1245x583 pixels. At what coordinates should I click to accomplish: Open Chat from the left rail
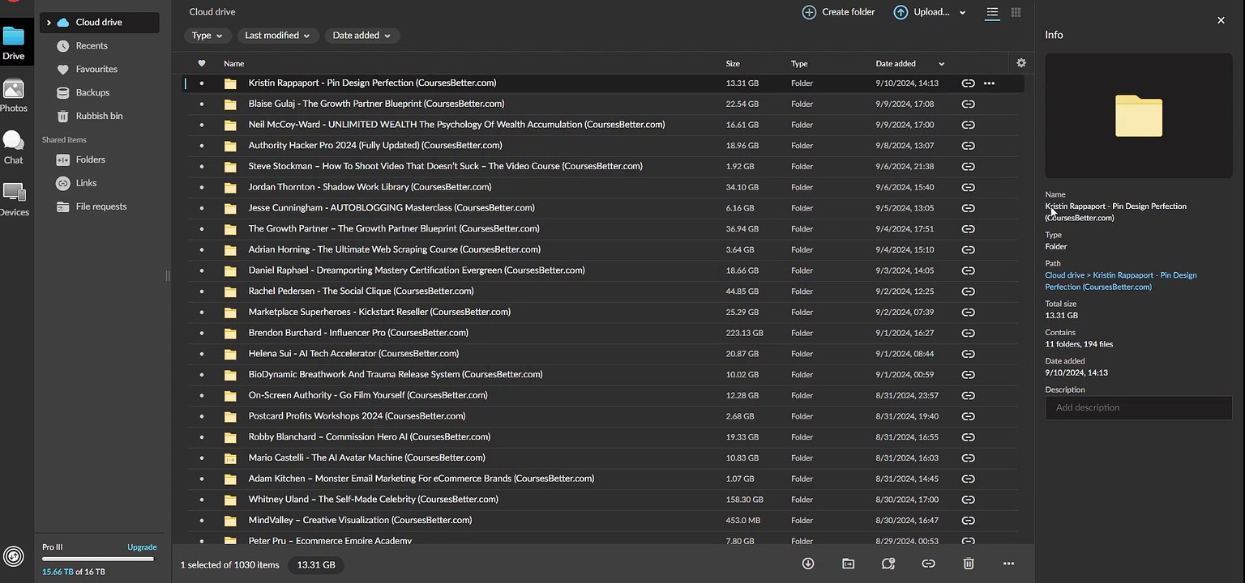(14, 147)
